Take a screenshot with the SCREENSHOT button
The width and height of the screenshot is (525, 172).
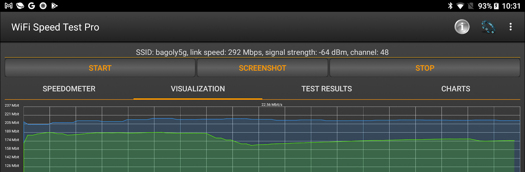[x=262, y=68]
